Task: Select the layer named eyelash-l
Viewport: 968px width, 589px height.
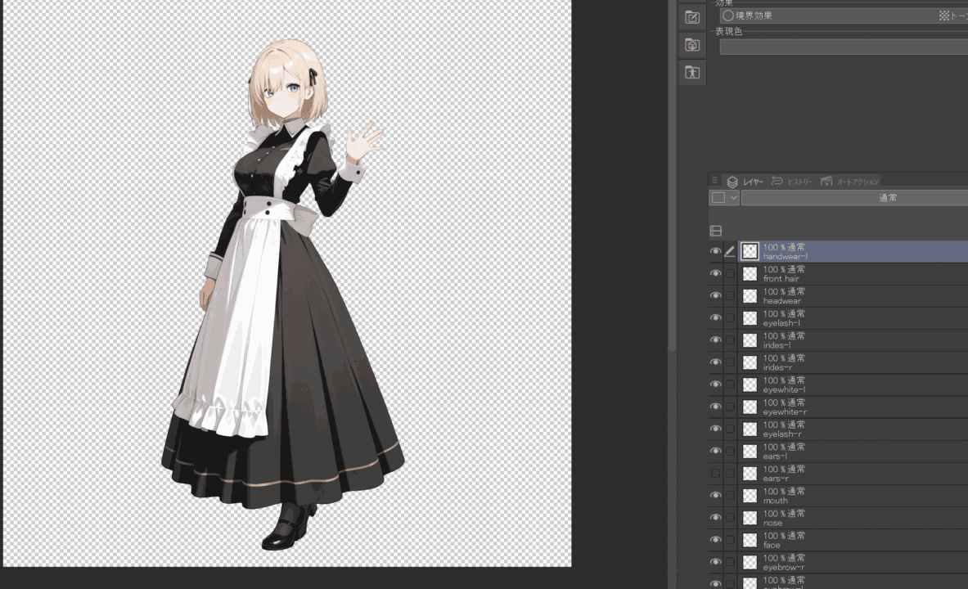Action: [853, 318]
